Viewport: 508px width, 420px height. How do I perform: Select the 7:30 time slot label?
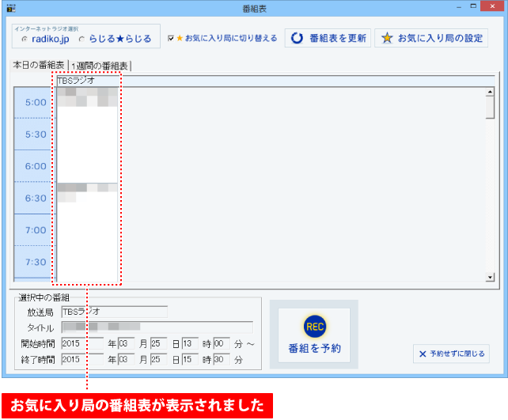pyautogui.click(x=36, y=262)
